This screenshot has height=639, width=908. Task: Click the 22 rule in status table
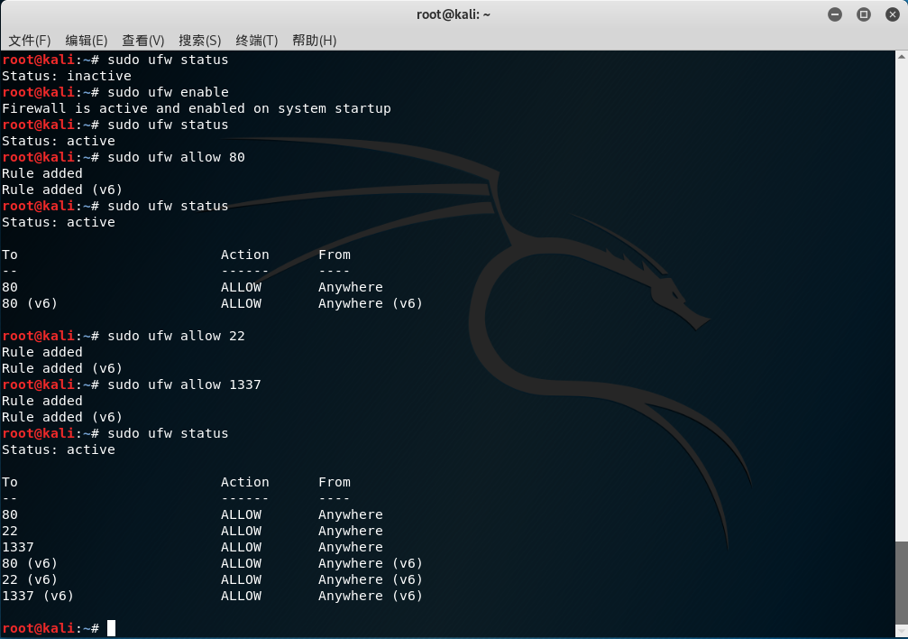pyautogui.click(x=10, y=531)
